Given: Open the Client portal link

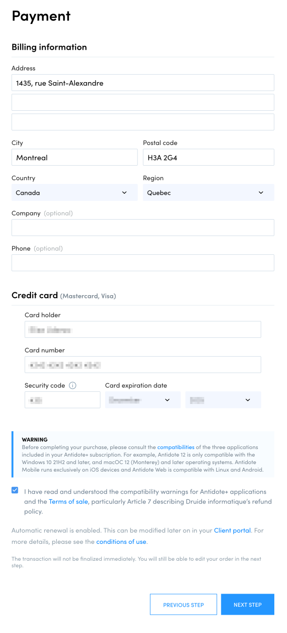Looking at the screenshot, I should point(232,530).
